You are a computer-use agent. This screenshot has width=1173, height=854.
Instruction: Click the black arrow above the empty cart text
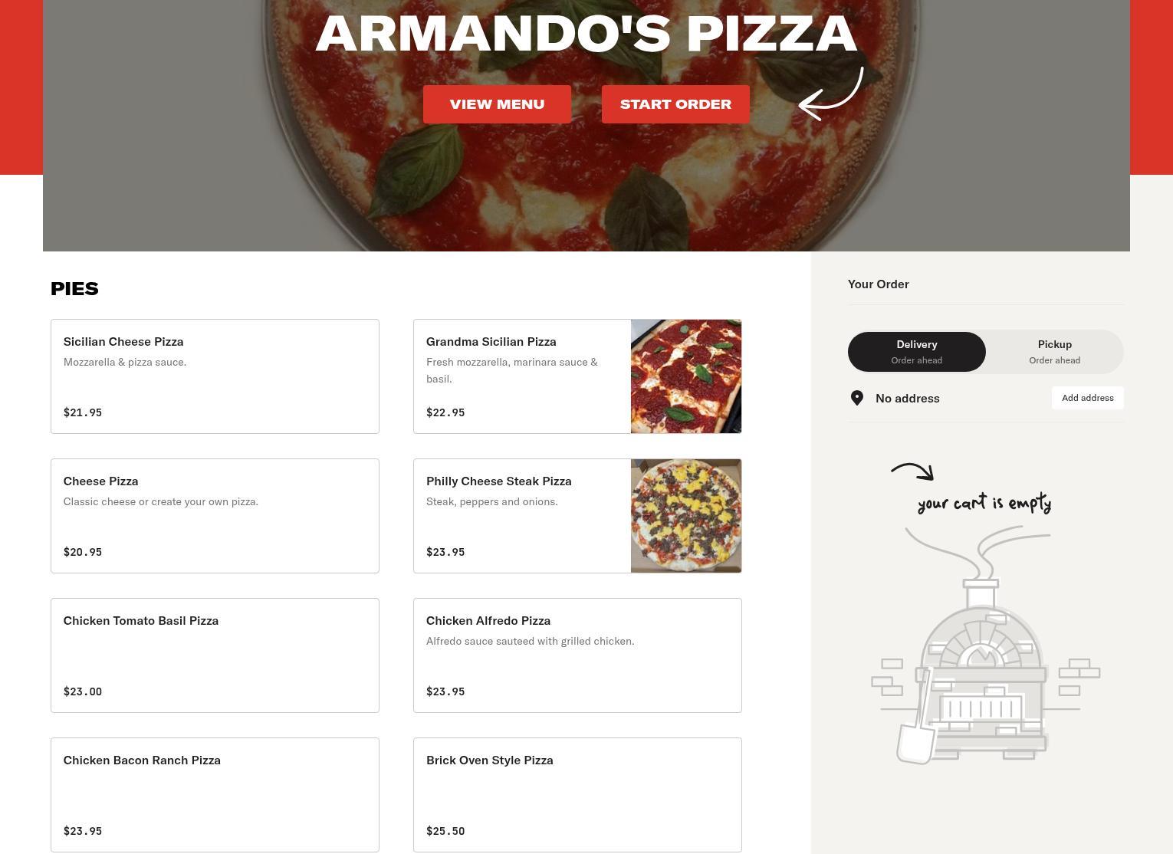(912, 471)
